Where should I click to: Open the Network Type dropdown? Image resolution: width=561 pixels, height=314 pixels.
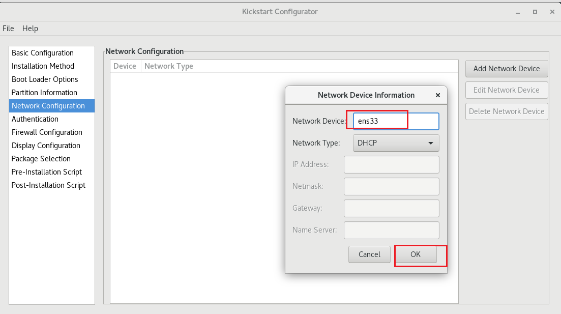pos(396,143)
